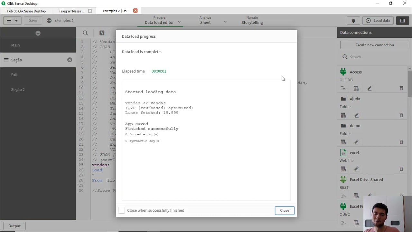Viewport: 412px width, 232px height.
Task: Select the Exemplos 2 tab
Action: pyautogui.click(x=116, y=11)
